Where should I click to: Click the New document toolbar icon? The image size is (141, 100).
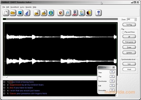(x=6, y=13)
